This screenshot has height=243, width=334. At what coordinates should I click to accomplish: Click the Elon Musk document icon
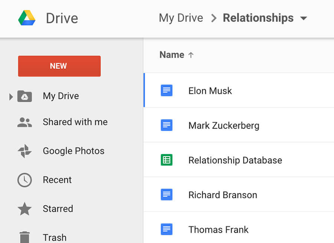pos(167,90)
